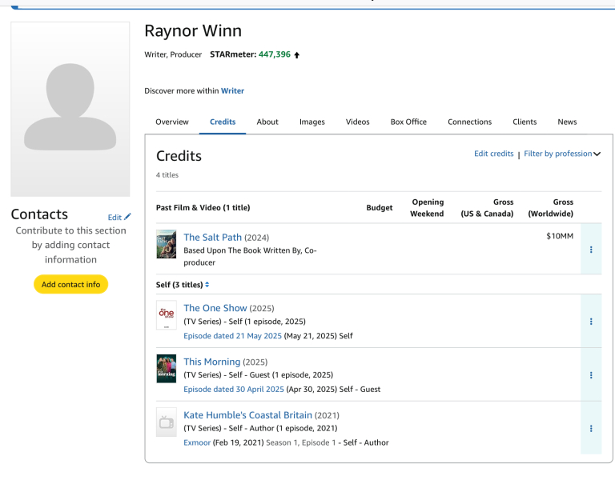Open The Salt Path poster thumbnail

tap(167, 244)
